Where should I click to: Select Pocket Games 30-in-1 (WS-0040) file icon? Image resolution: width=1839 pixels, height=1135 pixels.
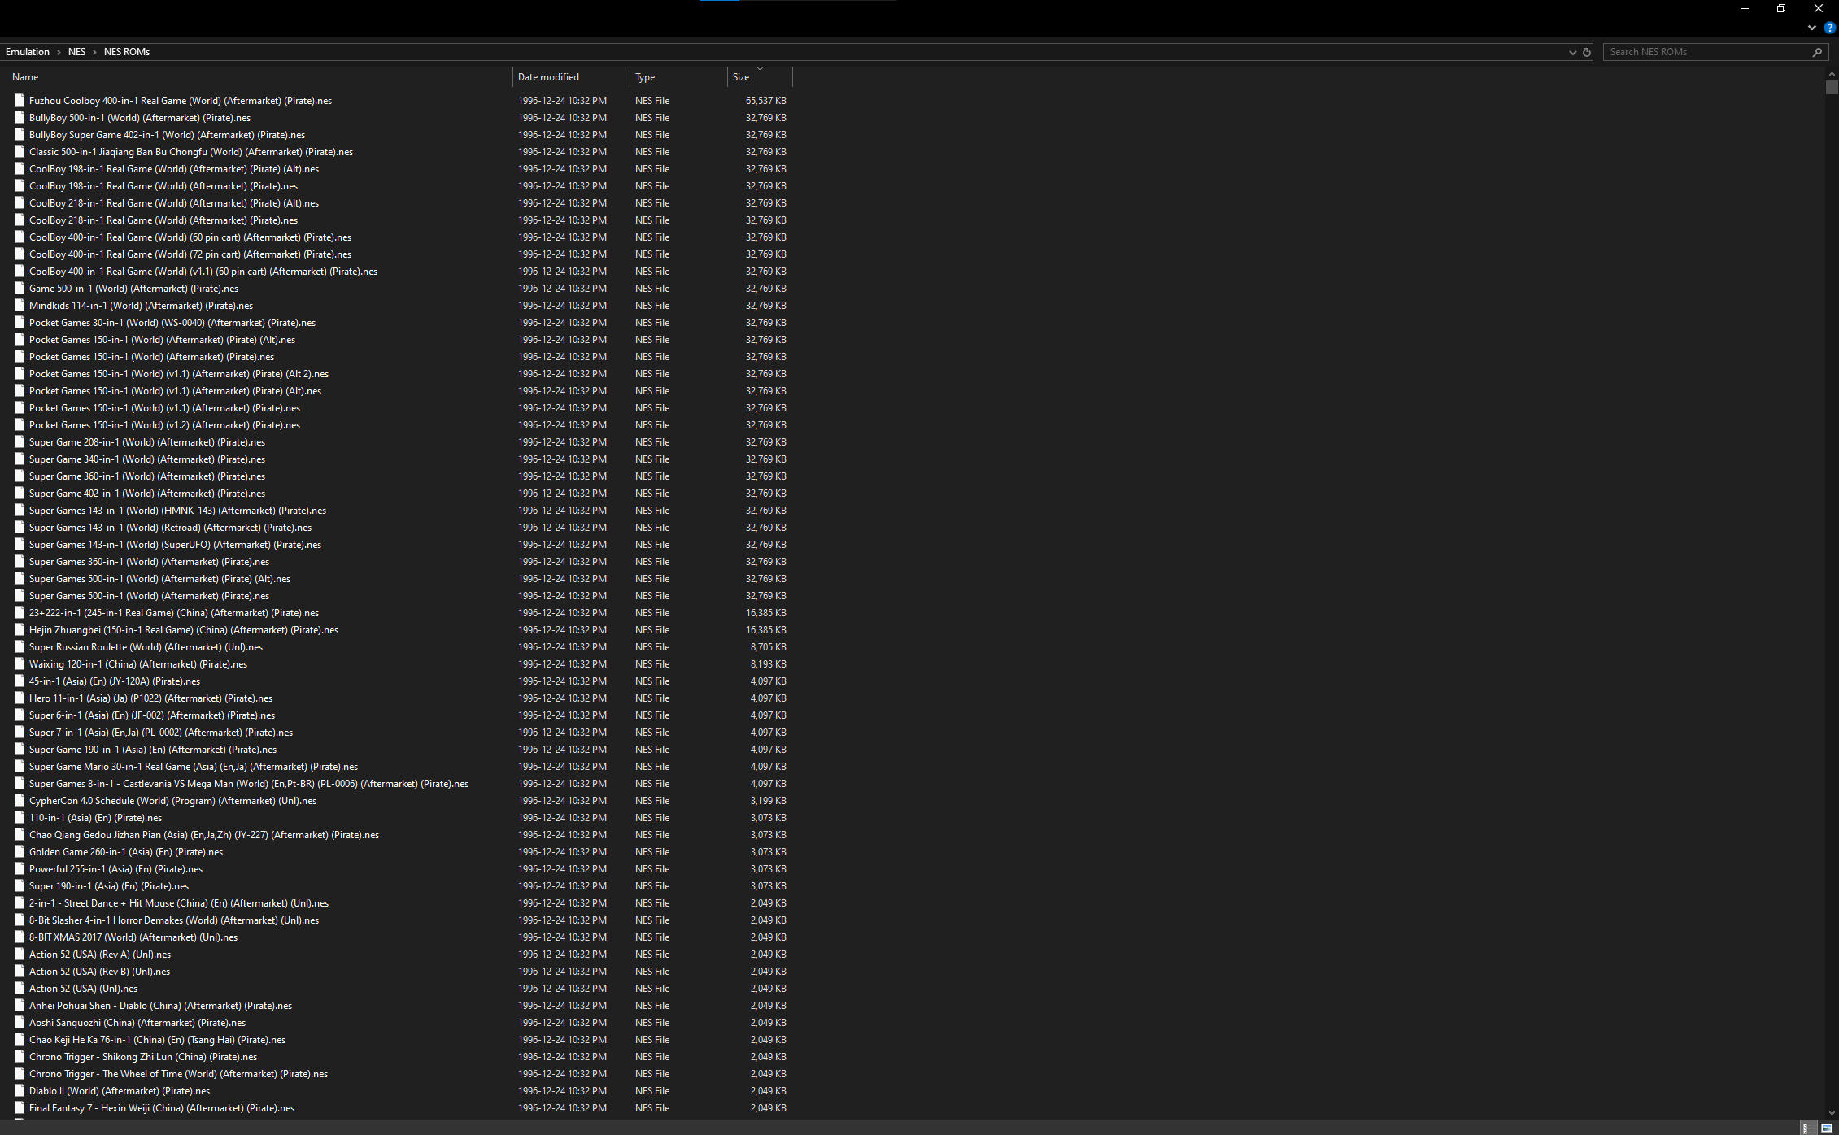[19, 323]
